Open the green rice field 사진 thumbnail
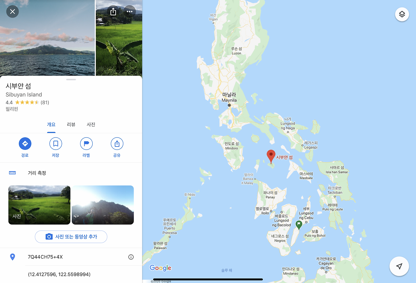Viewport: 416px width, 283px height. [39, 205]
